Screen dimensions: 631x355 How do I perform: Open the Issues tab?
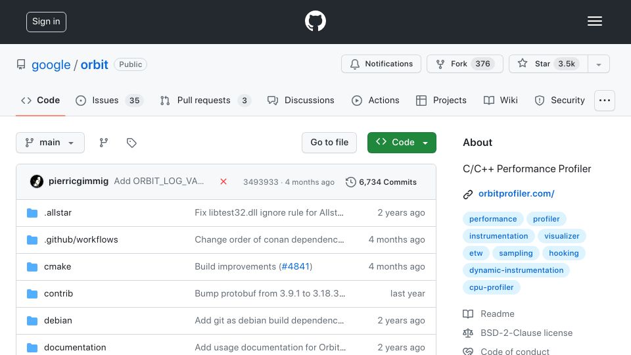[x=109, y=100]
